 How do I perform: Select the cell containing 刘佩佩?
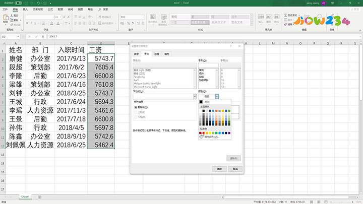pos(16,145)
